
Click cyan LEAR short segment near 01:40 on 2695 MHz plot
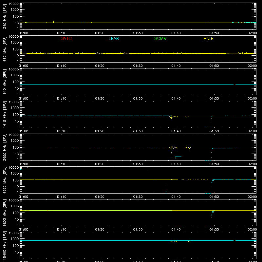(x=178, y=157)
